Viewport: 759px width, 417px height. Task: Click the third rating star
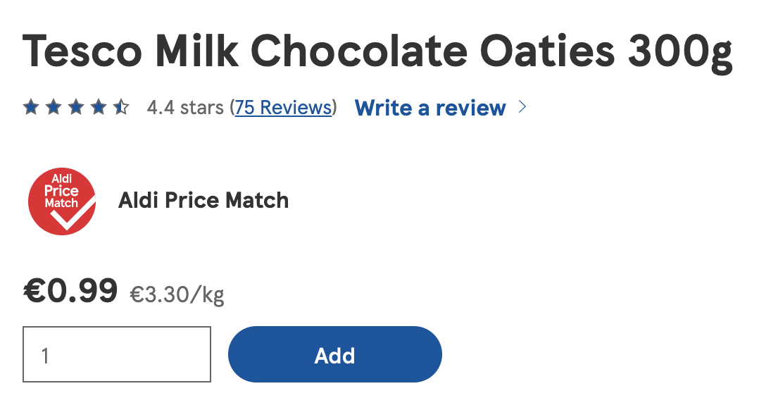(76, 107)
